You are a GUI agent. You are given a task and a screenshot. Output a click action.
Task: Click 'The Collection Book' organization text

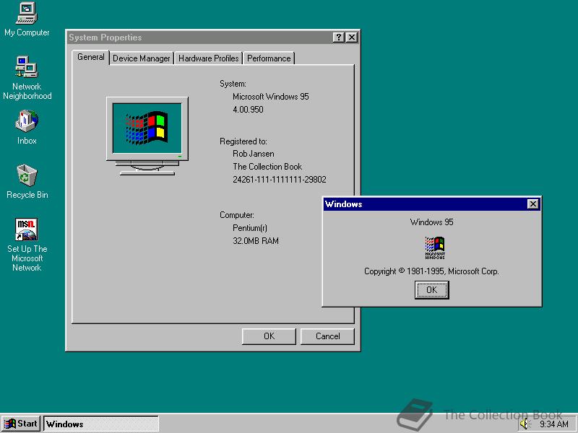tap(267, 167)
